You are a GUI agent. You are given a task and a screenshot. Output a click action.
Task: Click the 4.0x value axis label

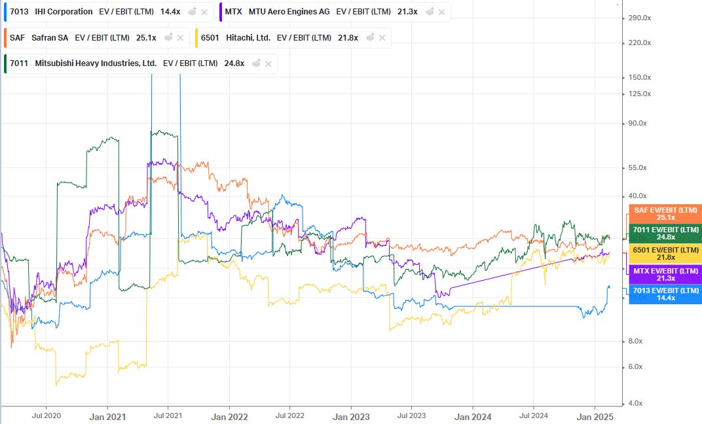click(x=636, y=404)
